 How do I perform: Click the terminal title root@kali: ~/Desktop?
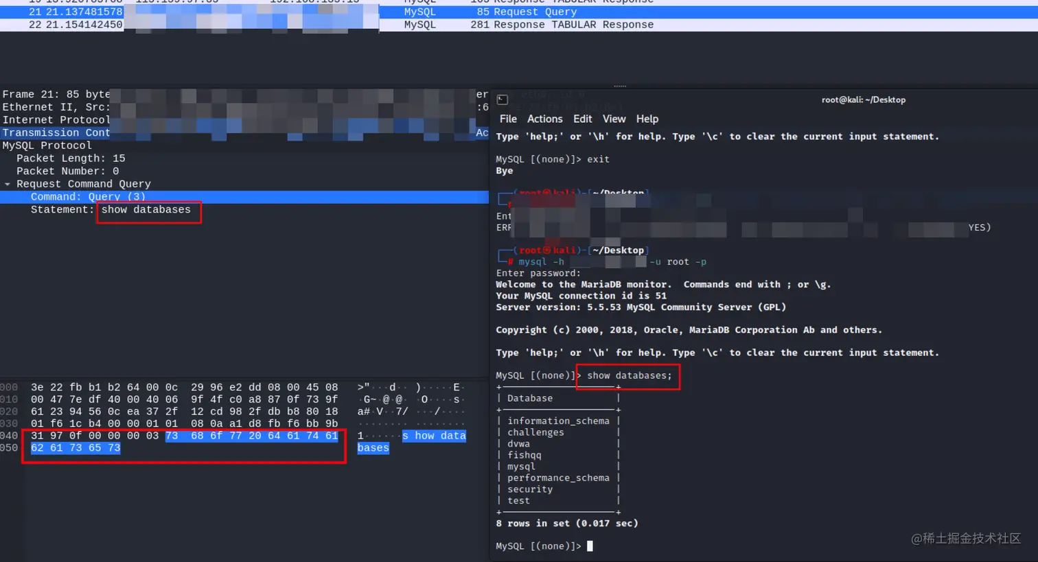click(x=864, y=99)
